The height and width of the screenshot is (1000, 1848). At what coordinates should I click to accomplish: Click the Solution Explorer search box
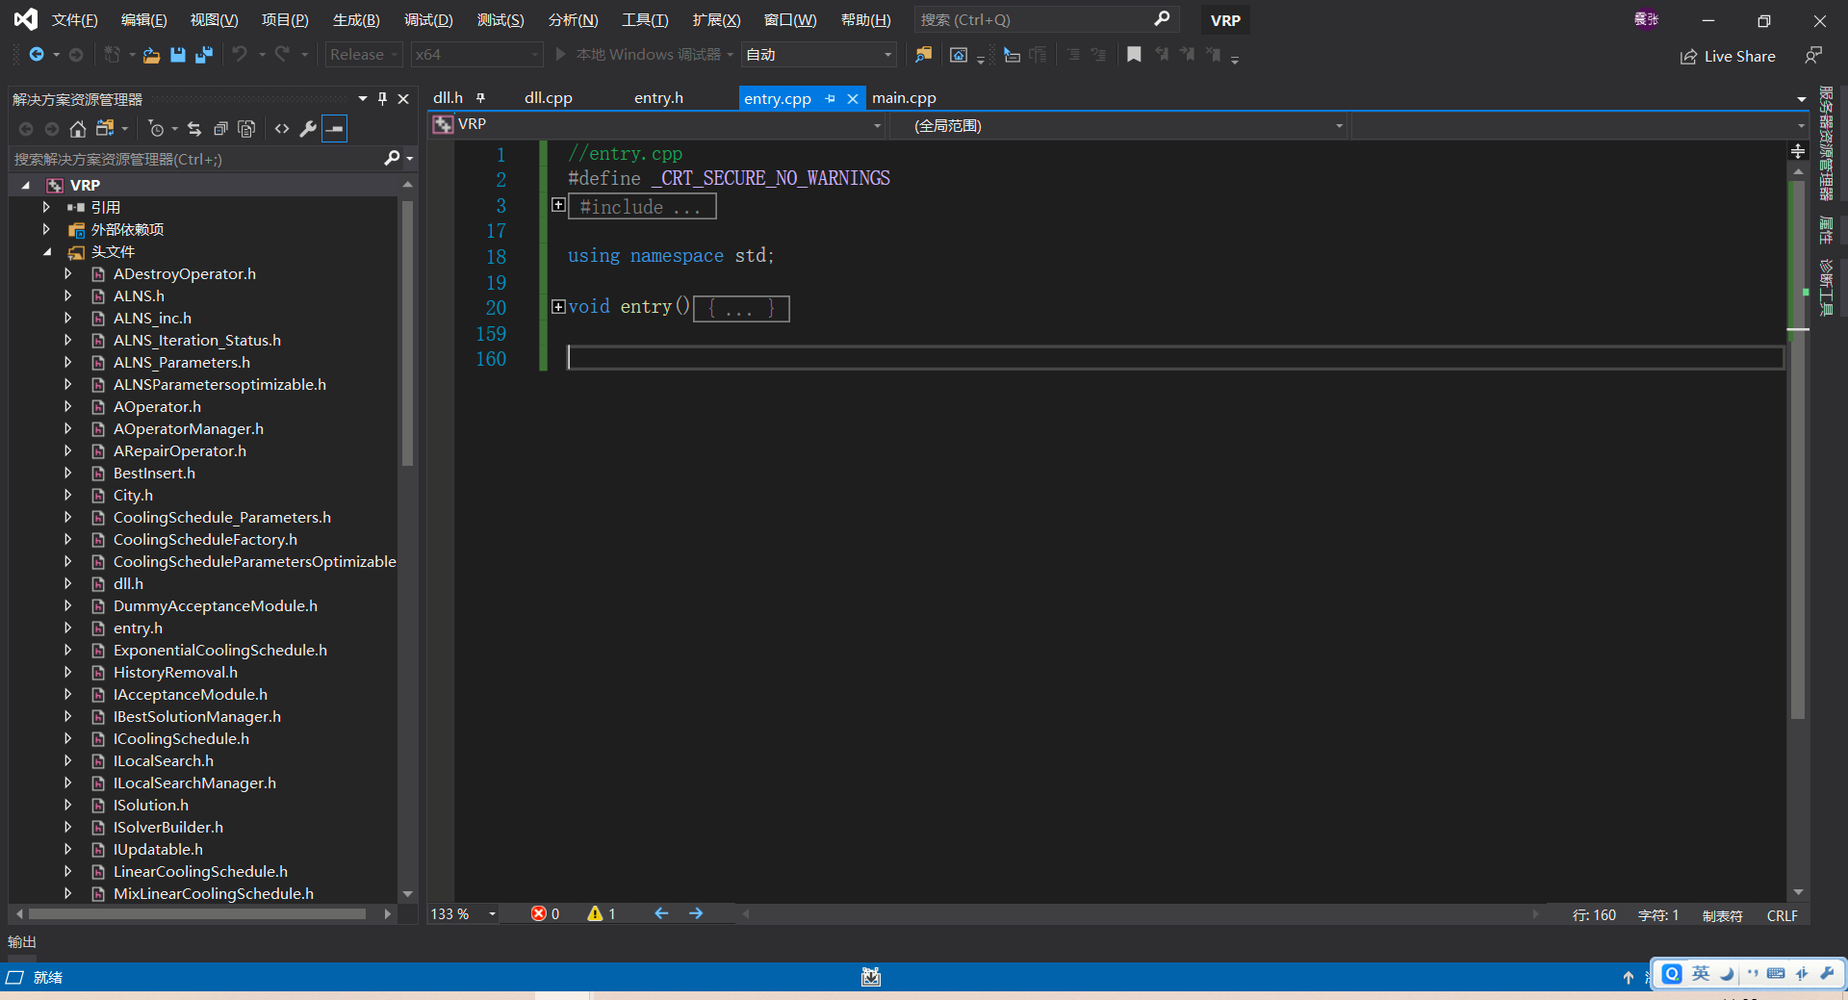pos(192,159)
